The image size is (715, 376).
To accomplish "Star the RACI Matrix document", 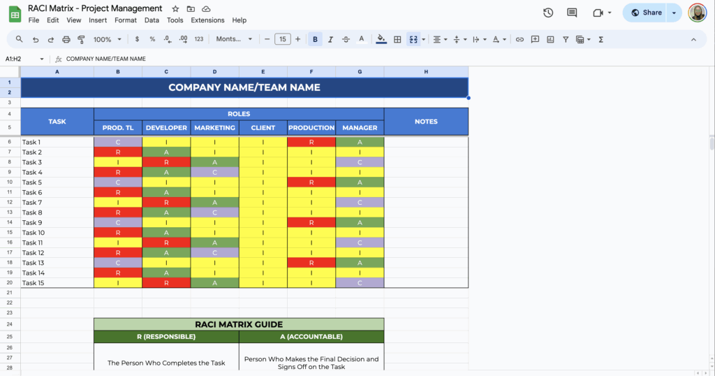I will point(175,8).
